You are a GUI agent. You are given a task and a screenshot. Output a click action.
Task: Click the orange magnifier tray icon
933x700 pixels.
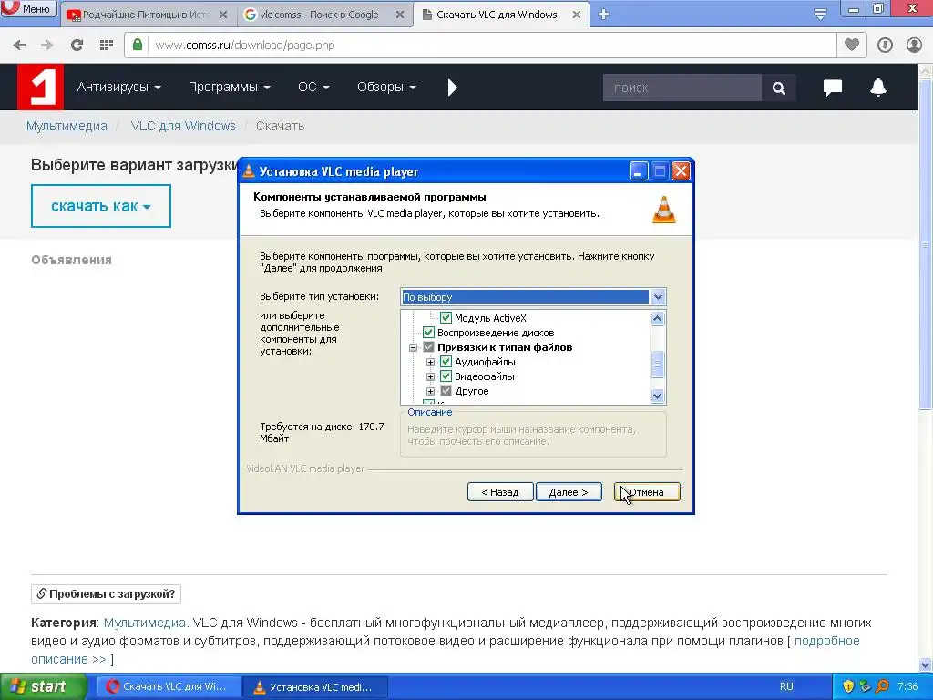[x=882, y=686]
